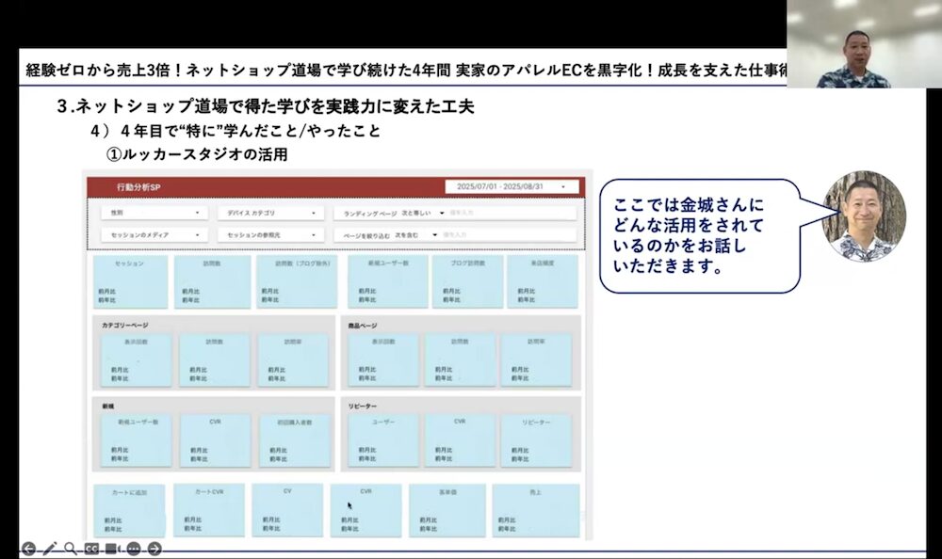Image resolution: width=942 pixels, height=559 pixels.
Task: Open the magnifier zoom tool
Action: click(69, 546)
